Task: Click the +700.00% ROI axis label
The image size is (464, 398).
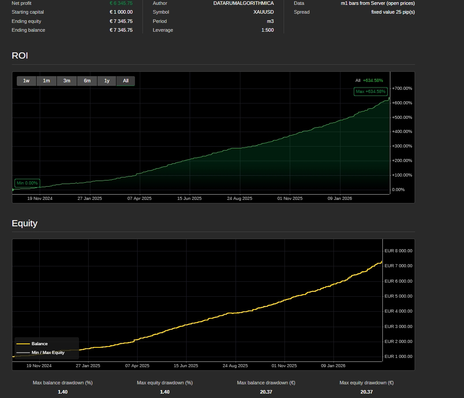Action: 401,88
